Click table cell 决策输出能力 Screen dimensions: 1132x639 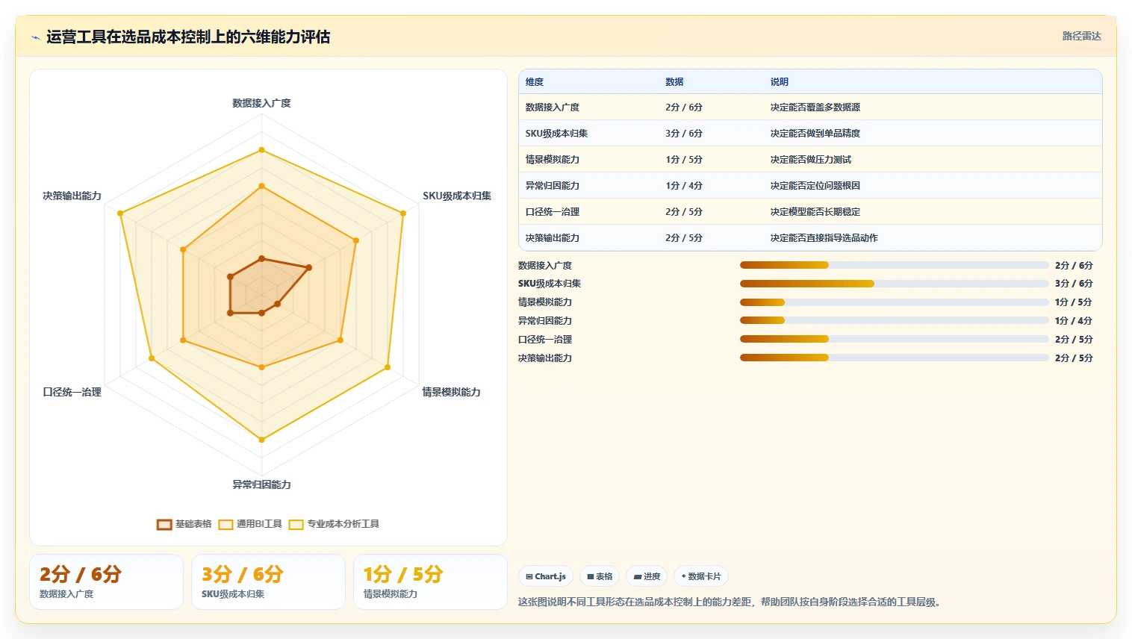553,238
